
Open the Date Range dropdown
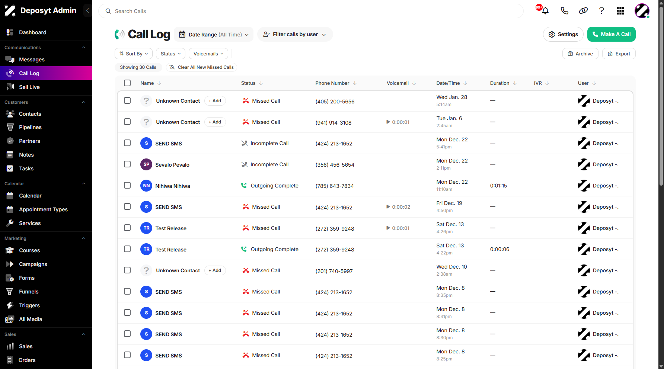(214, 34)
